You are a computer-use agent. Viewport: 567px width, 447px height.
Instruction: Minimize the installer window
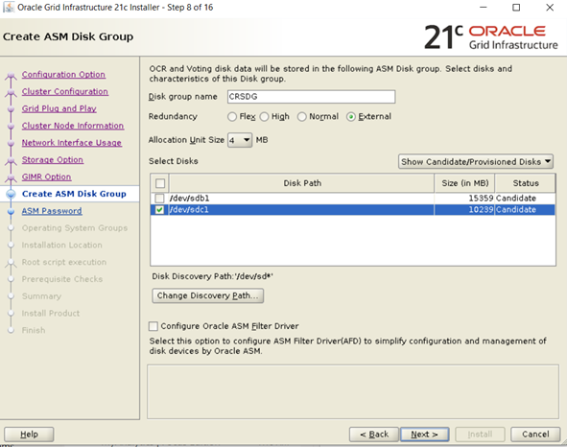484,8
